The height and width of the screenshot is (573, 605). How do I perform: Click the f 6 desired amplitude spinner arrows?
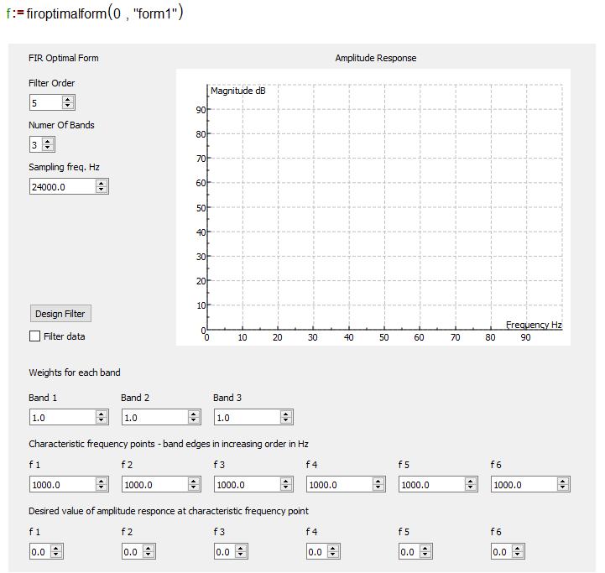pos(518,551)
